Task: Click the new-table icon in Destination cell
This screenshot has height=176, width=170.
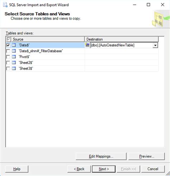Action: pos(88,45)
